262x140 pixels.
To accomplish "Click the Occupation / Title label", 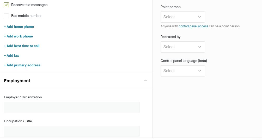I will [x=18, y=121].
